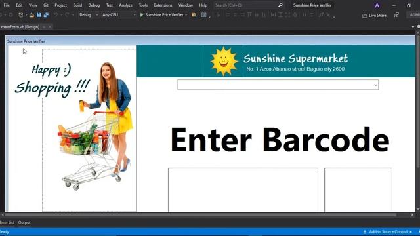The image size is (420, 236).
Task: Open the Edit menu
Action: coord(19,5)
